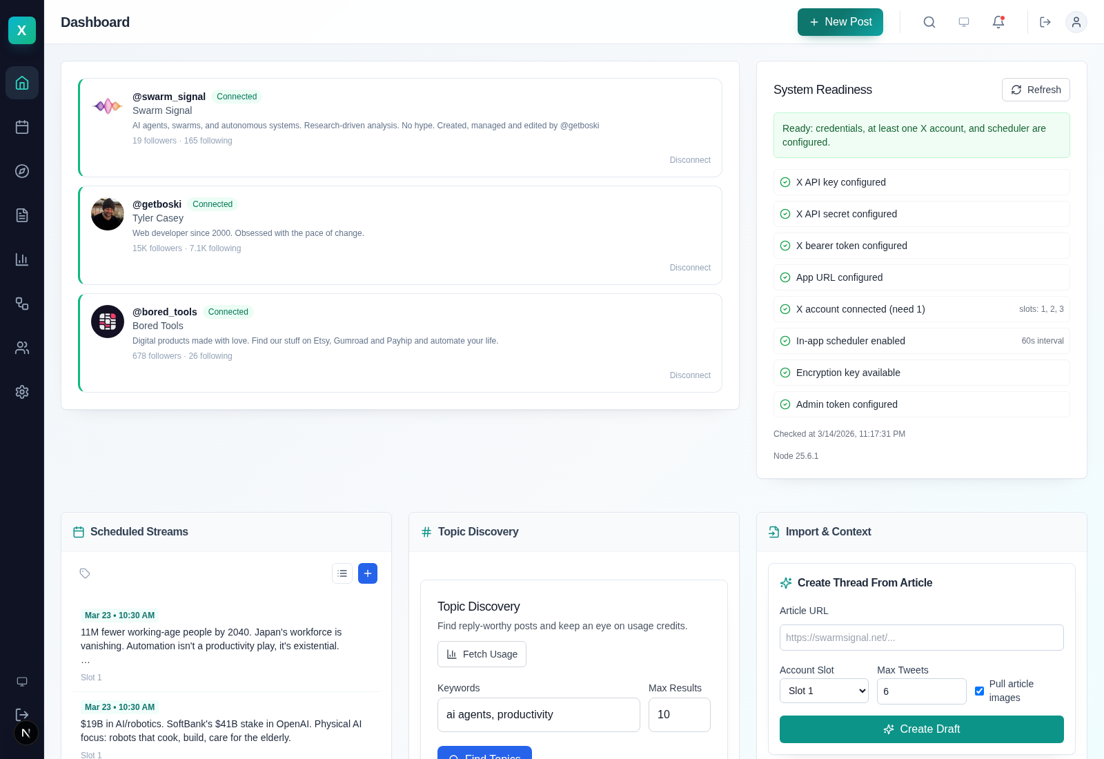1104x759 pixels.
Task: Click the search magnifier icon in header
Action: (929, 22)
